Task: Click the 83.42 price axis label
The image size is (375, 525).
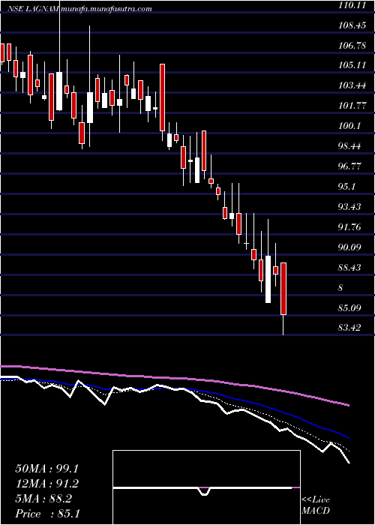Action: coord(350,328)
